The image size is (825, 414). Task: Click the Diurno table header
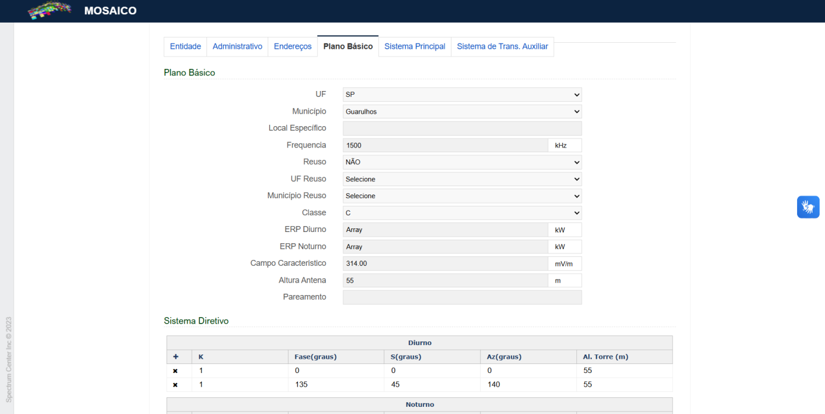(419, 343)
